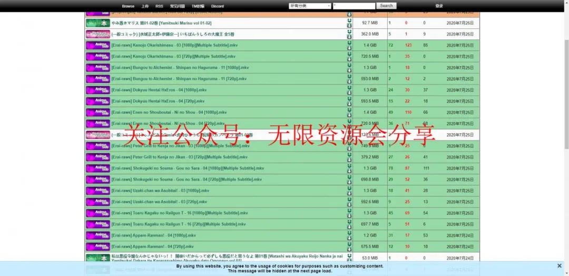Viewport: 569px width, 276px height.
Task: Click green book category icon beside Yamitsuki Marisu
Action: pyautogui.click(x=97, y=23)
